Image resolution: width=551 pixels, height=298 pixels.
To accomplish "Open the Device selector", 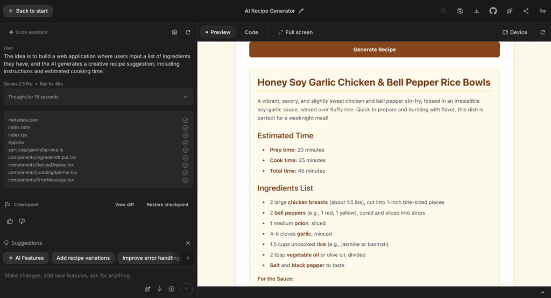I will coord(514,32).
